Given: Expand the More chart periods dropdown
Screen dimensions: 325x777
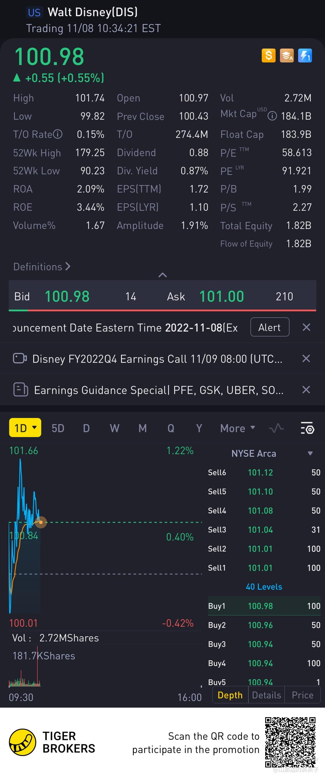Looking at the screenshot, I should tap(237, 428).
